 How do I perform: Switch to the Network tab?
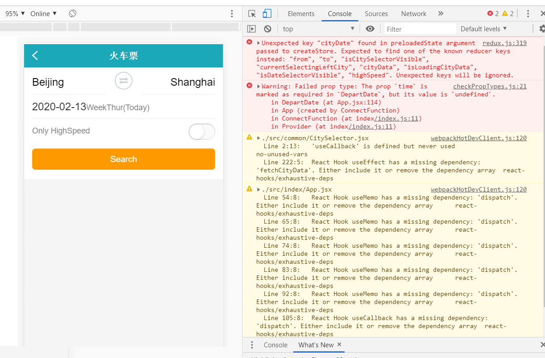[414, 14]
